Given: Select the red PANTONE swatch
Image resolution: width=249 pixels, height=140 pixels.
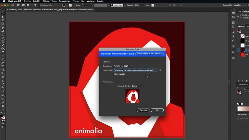Looking at the screenshot, I should coord(243,55).
